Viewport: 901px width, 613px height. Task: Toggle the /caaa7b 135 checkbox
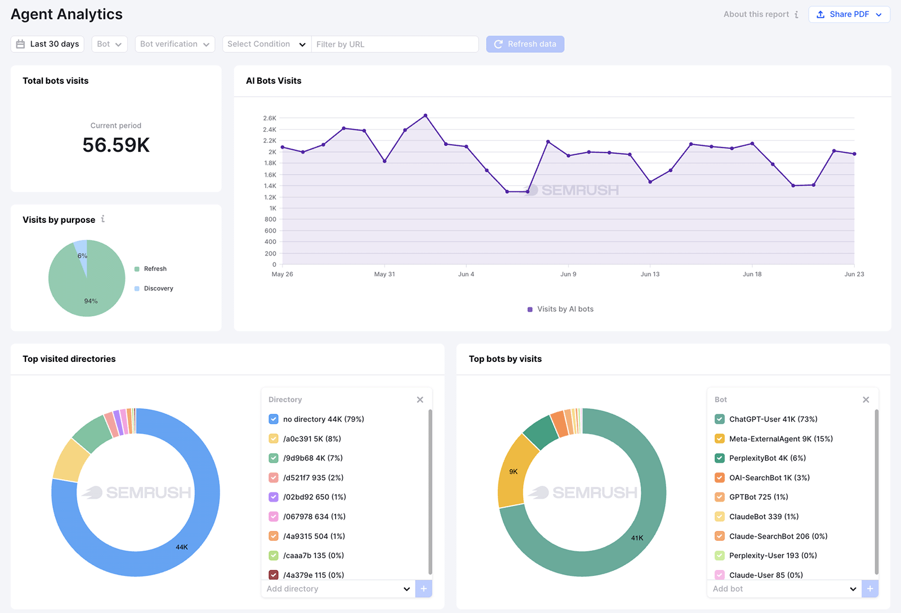[274, 556]
